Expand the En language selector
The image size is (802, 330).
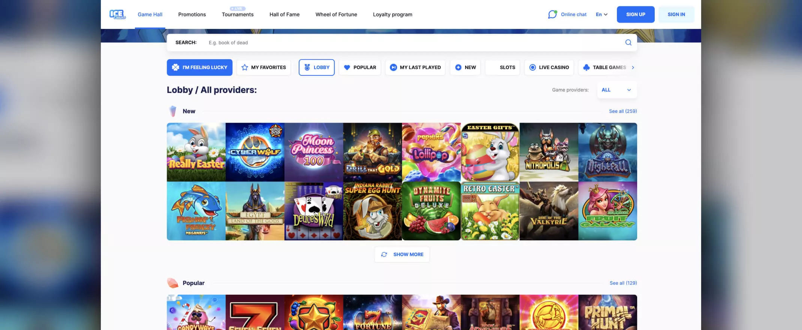tap(601, 14)
